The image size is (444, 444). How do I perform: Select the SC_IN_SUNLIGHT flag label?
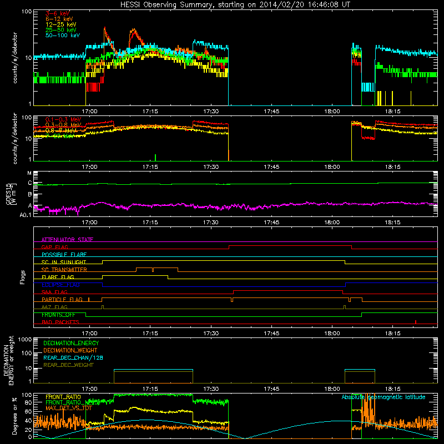point(64,262)
